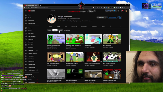This screenshot has width=163, height=92.
Task: Open vidIQ Channel Audit icon
Action: pyautogui.click(x=26, y=65)
